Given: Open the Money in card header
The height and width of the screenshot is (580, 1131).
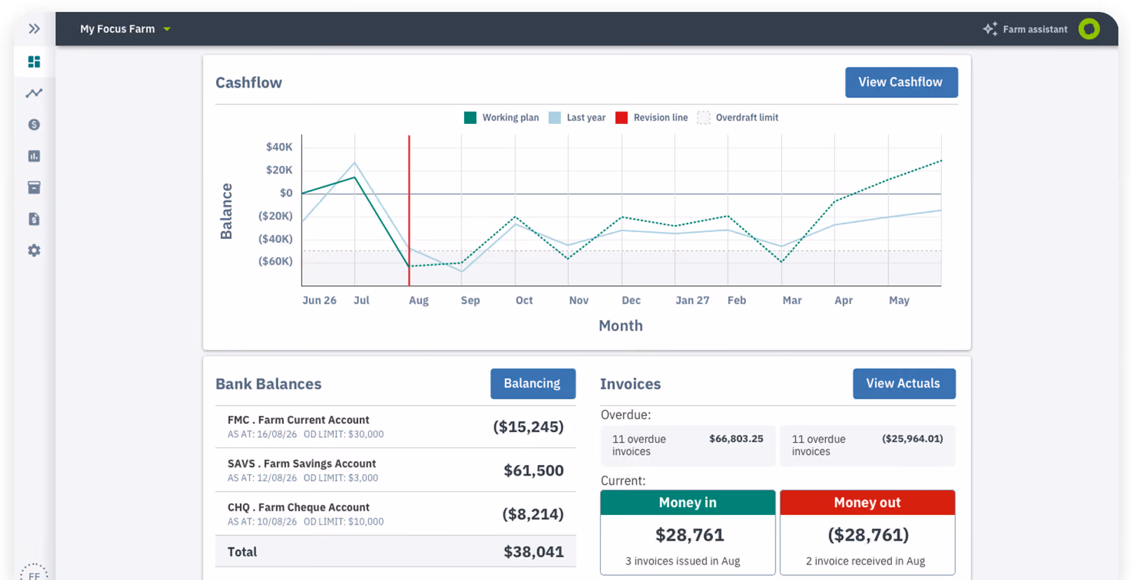Looking at the screenshot, I should point(688,503).
